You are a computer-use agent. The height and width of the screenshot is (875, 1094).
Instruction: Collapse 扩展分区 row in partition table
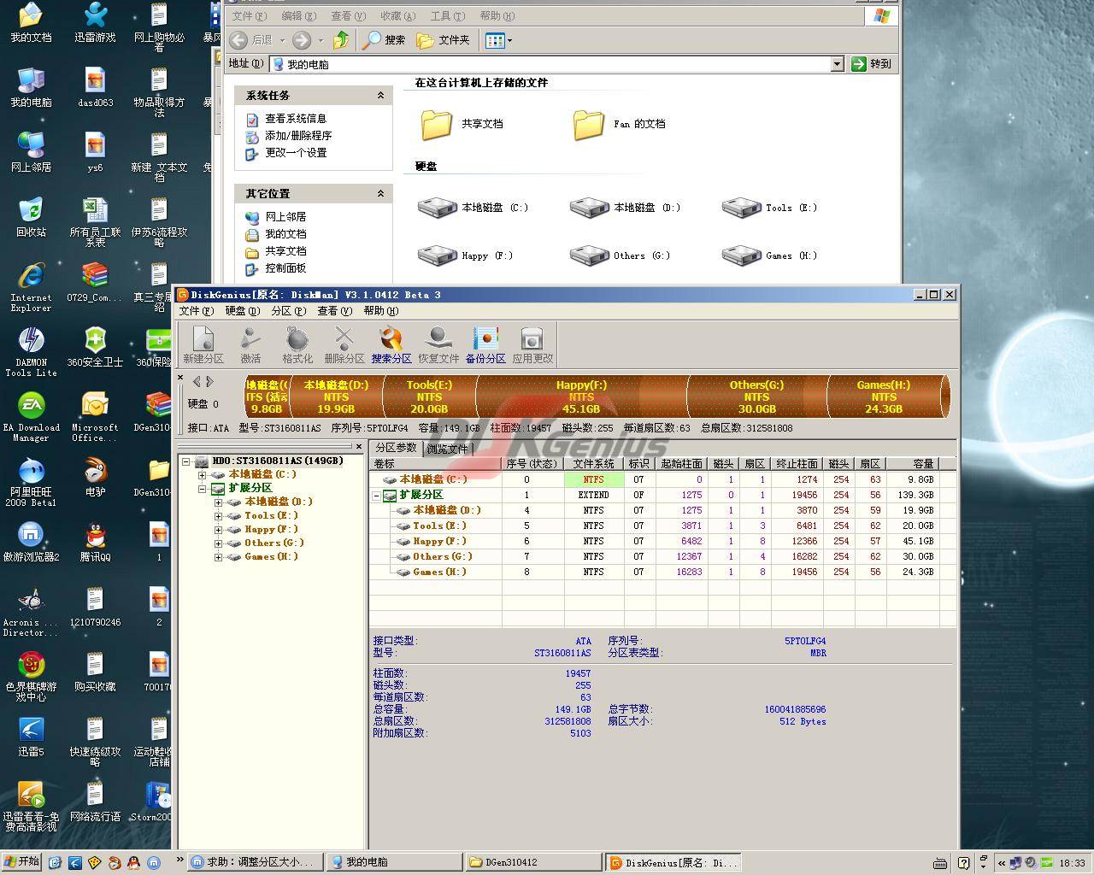point(376,496)
